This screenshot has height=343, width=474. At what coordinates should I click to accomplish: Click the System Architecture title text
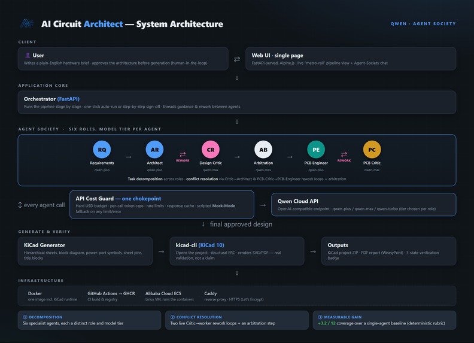pos(180,24)
